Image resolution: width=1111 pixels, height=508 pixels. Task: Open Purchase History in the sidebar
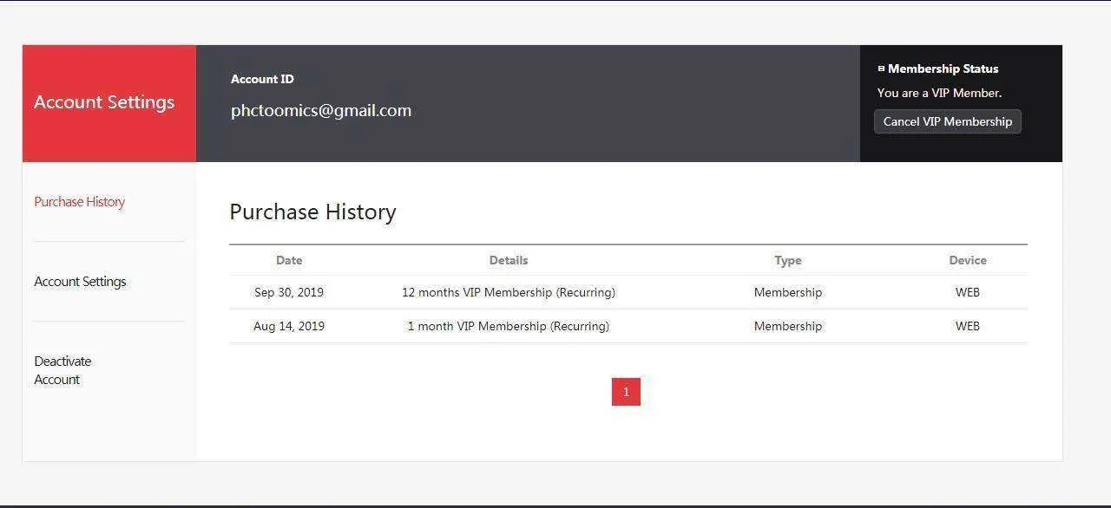(x=80, y=202)
